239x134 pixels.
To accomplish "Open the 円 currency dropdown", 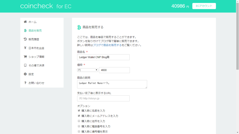I will click(x=88, y=70).
